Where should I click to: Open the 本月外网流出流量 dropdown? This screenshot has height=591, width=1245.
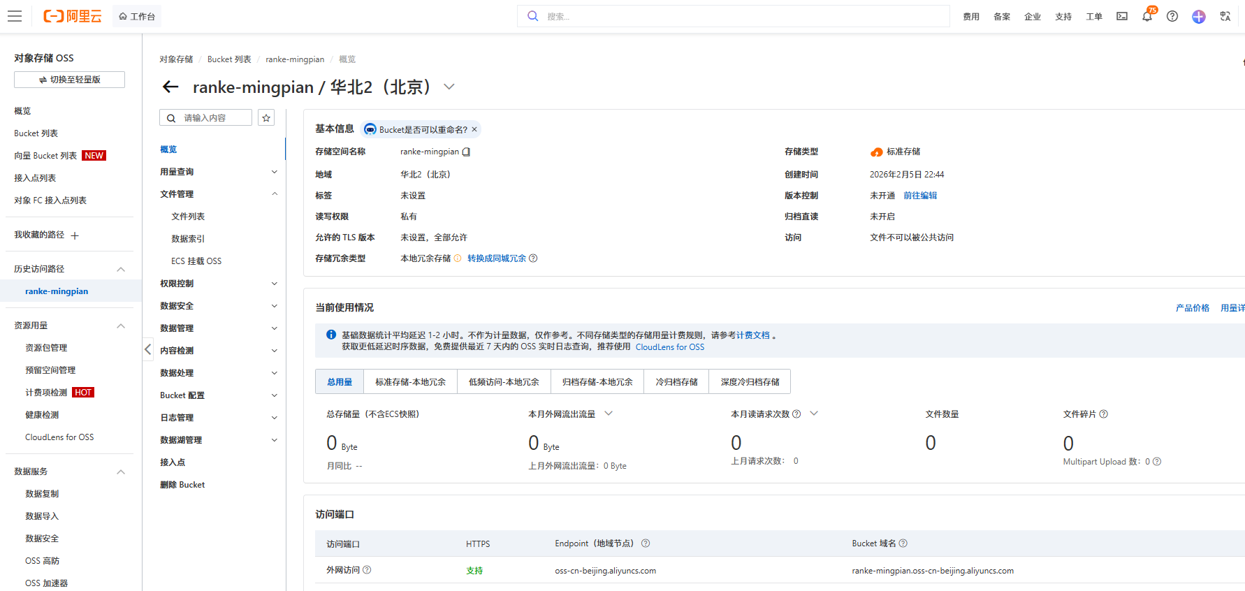coord(609,414)
